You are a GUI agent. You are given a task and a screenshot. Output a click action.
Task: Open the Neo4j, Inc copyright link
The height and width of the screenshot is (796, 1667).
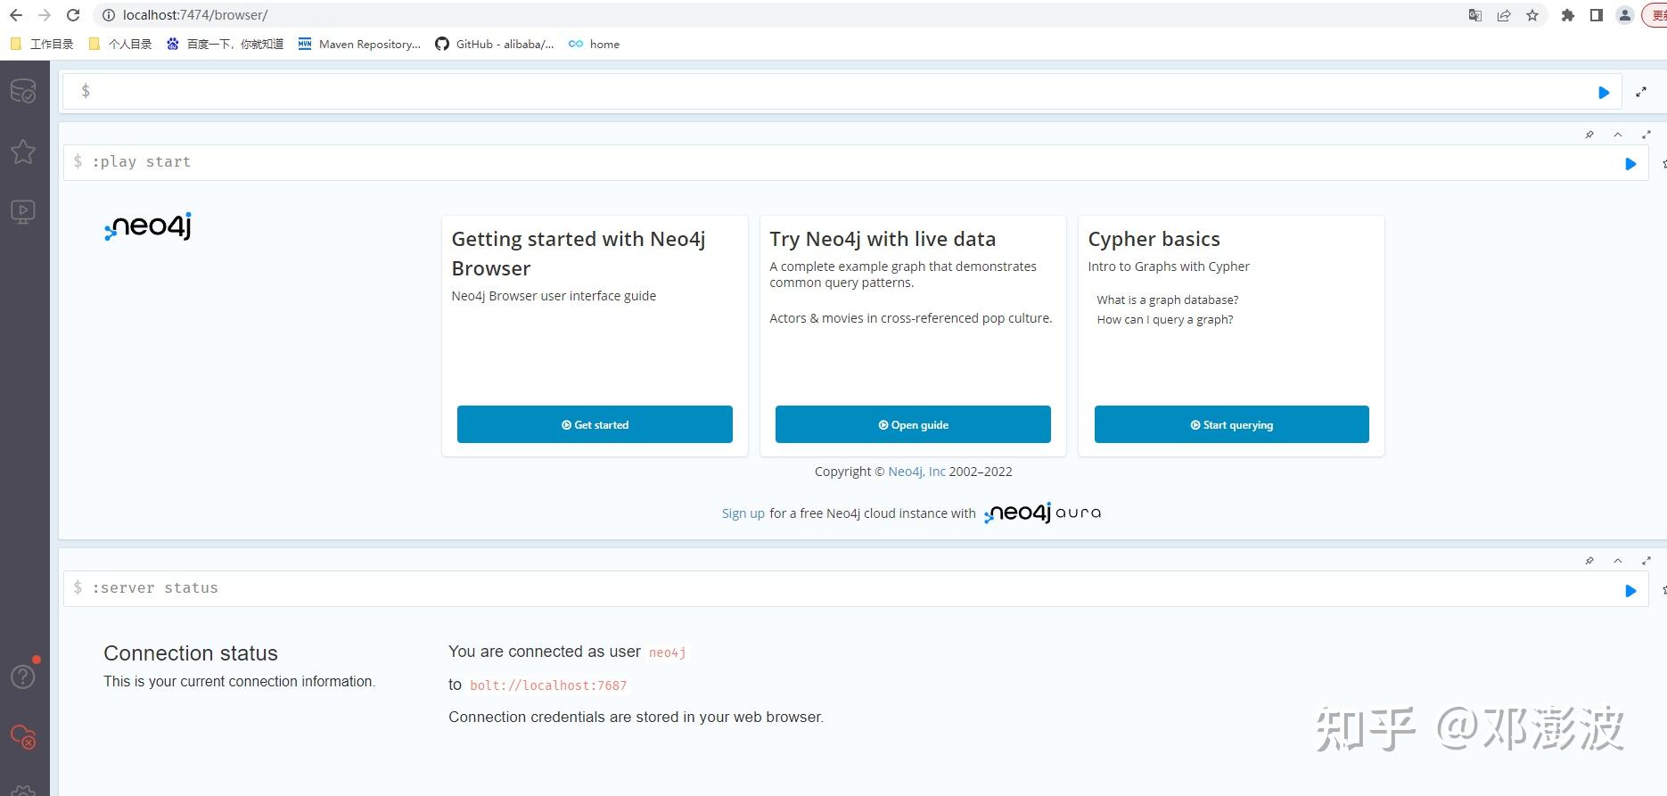[x=916, y=472]
